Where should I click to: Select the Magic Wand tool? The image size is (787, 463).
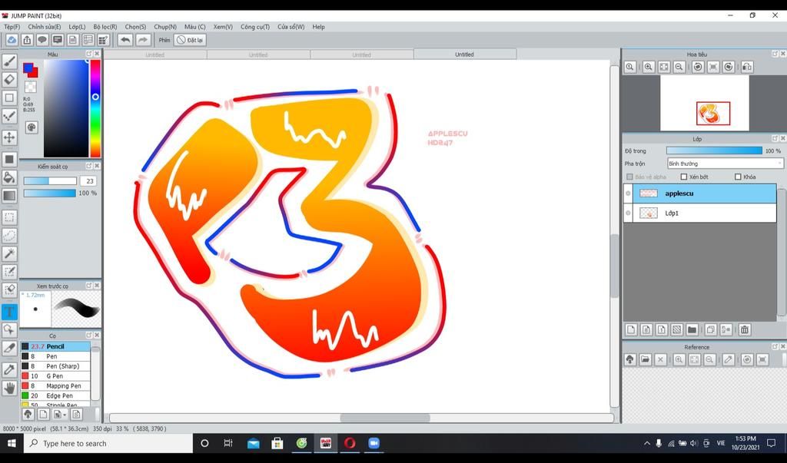(x=9, y=253)
